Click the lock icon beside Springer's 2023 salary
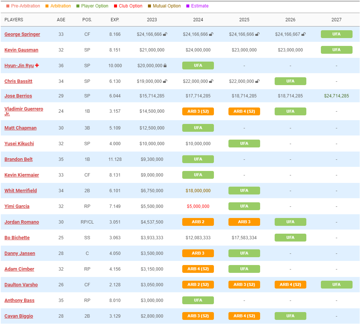Viewport: 360px width, 324px height. coord(165,34)
